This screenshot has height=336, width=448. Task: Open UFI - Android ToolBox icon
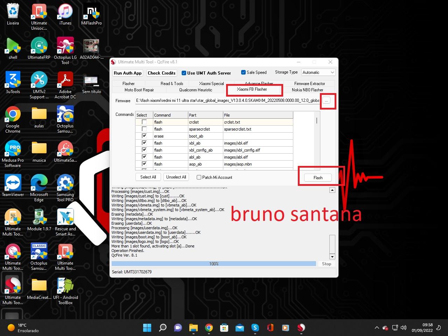(65, 291)
